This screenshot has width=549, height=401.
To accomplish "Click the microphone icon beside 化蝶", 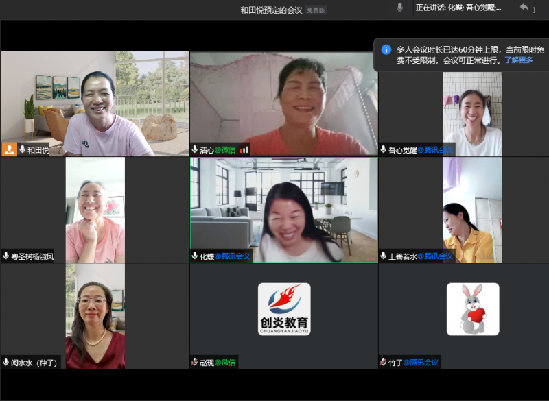I will (195, 256).
